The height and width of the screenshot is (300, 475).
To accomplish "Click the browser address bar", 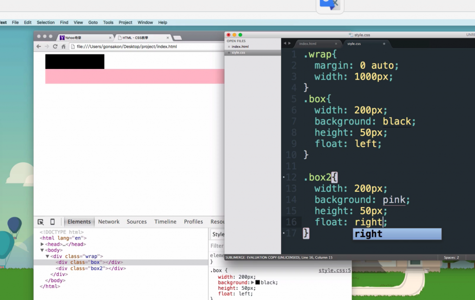I will click(147, 47).
